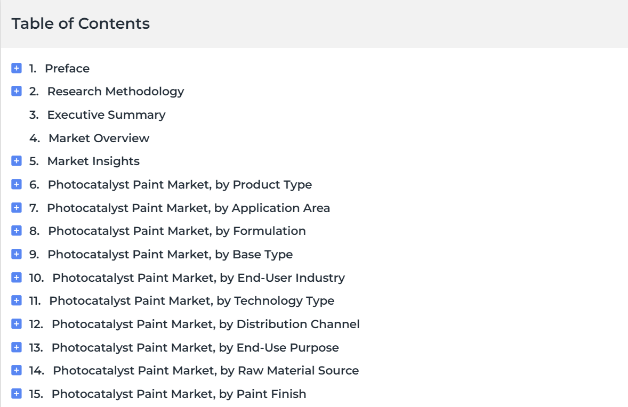Expand the Preface section plus icon
The image size is (628, 407).
tap(17, 68)
